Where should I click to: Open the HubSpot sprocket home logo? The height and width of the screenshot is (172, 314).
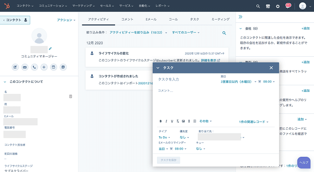[x=7, y=6]
